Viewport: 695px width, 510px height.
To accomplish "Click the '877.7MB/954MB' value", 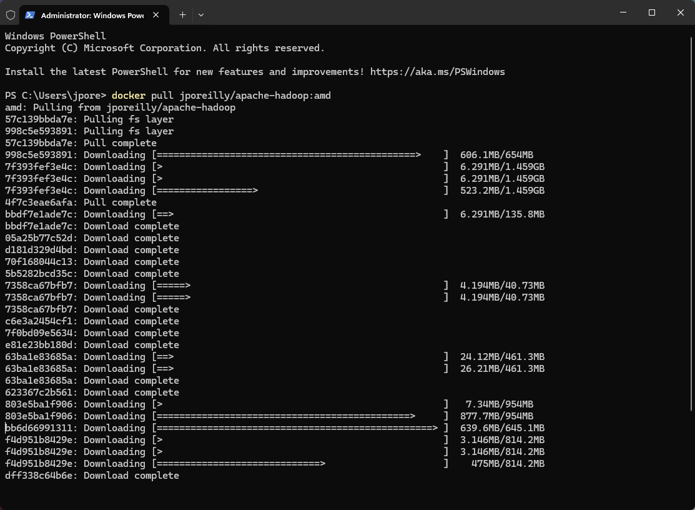I will 496,416.
